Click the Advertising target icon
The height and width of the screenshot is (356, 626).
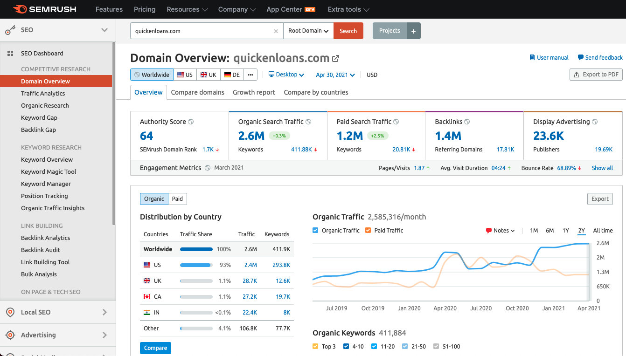click(10, 335)
